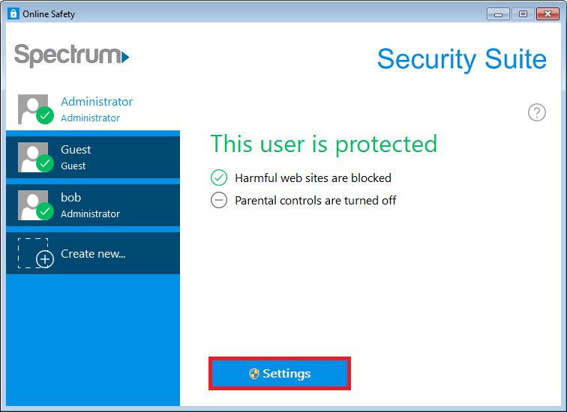567x412 pixels.
Task: Minimize the Online Safety window
Action: 498,14
